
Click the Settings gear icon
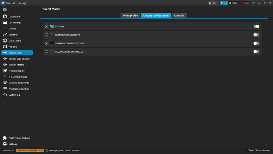[x=5, y=144]
